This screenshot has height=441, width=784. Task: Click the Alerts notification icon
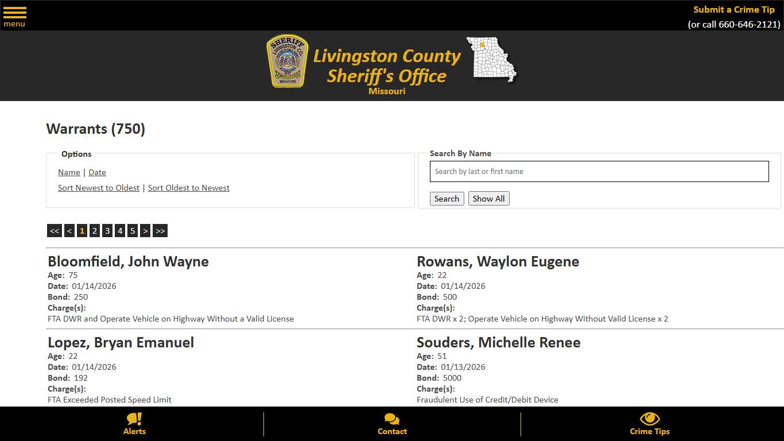(134, 421)
